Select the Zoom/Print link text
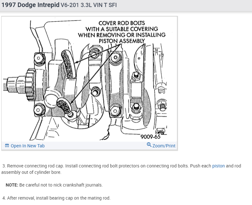 (164, 146)
